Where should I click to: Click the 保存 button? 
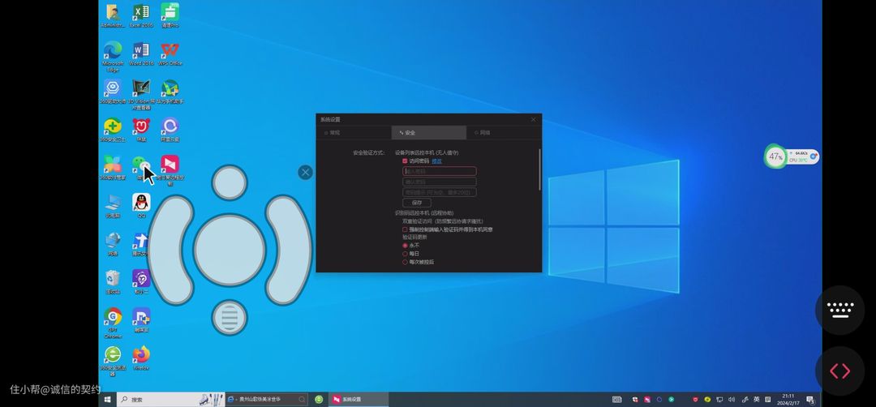pos(417,203)
